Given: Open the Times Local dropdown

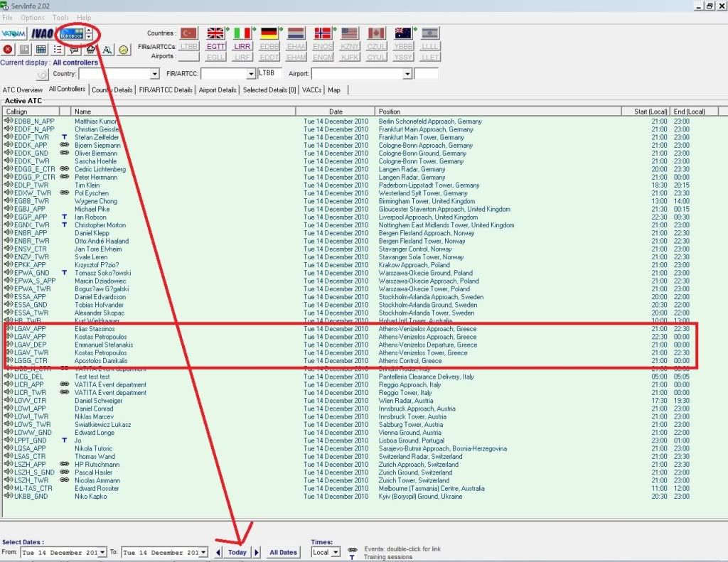Looking at the screenshot, I should pos(336,552).
